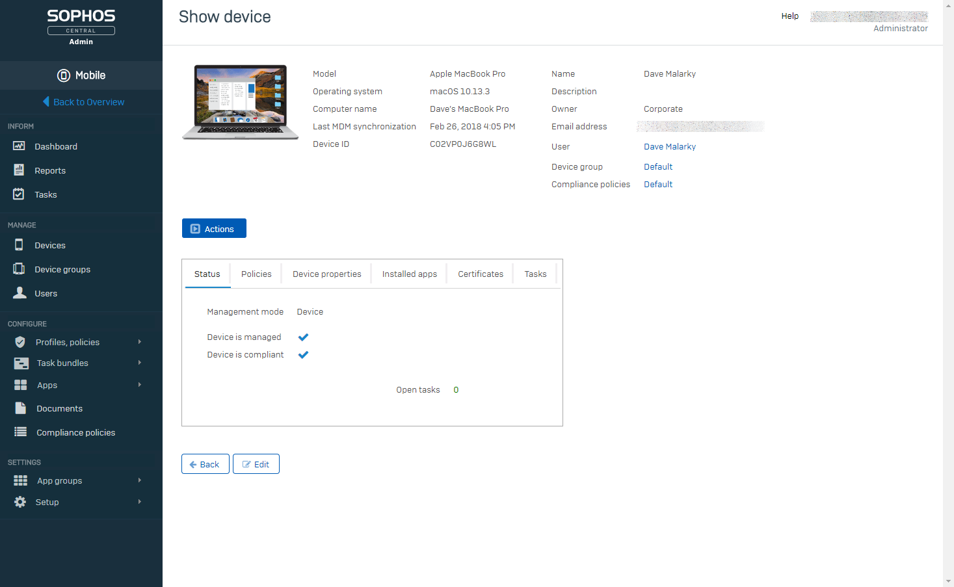
Task: Open the Default device group link
Action: [x=658, y=166]
